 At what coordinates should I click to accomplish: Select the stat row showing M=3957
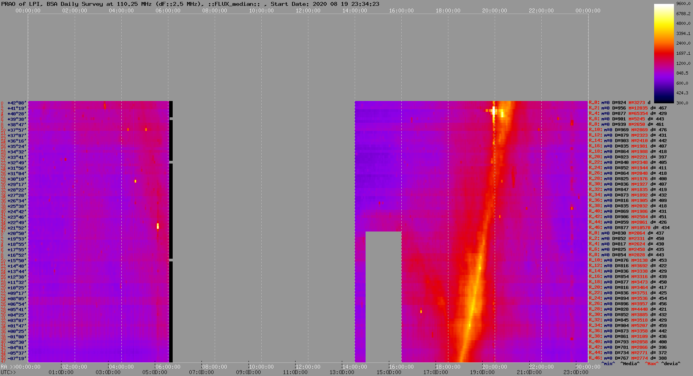coord(628,304)
